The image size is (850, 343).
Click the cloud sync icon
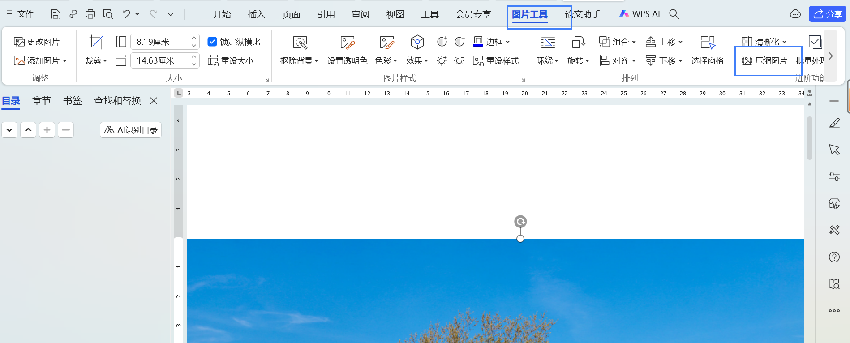click(x=795, y=14)
